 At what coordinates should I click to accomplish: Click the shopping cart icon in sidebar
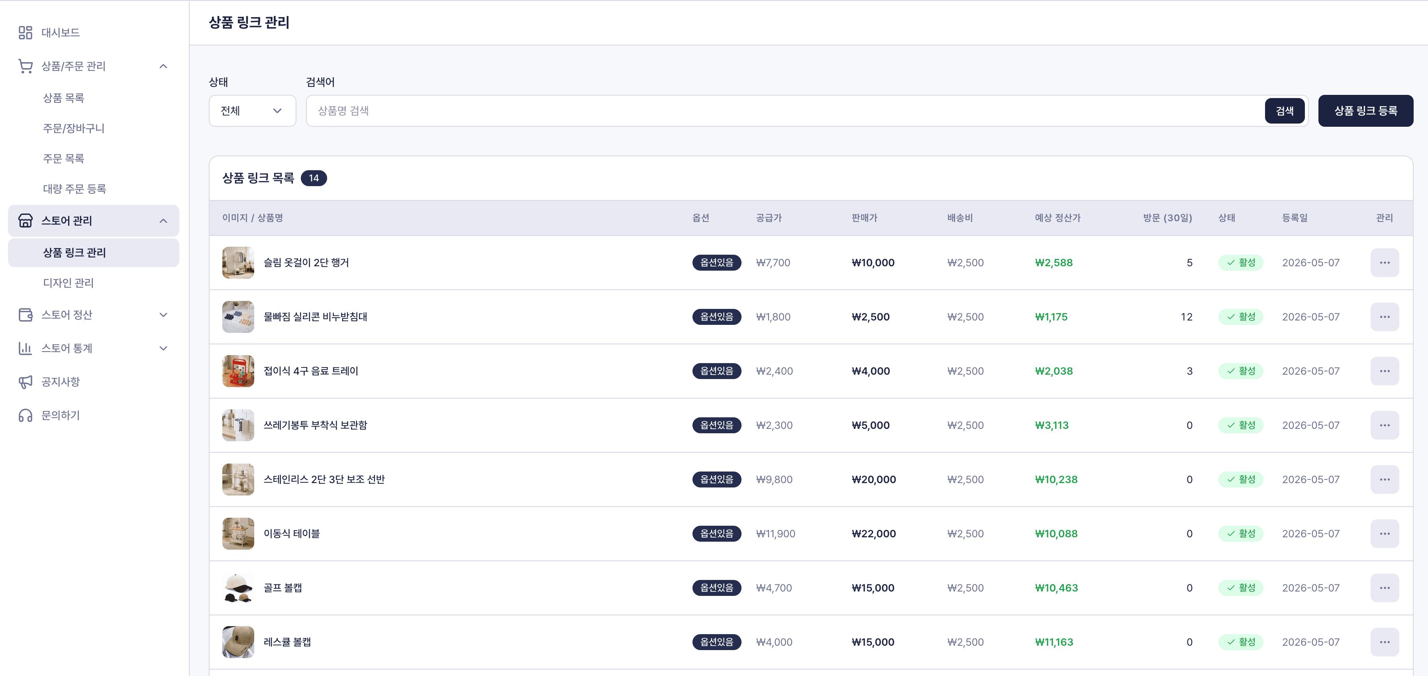click(25, 66)
